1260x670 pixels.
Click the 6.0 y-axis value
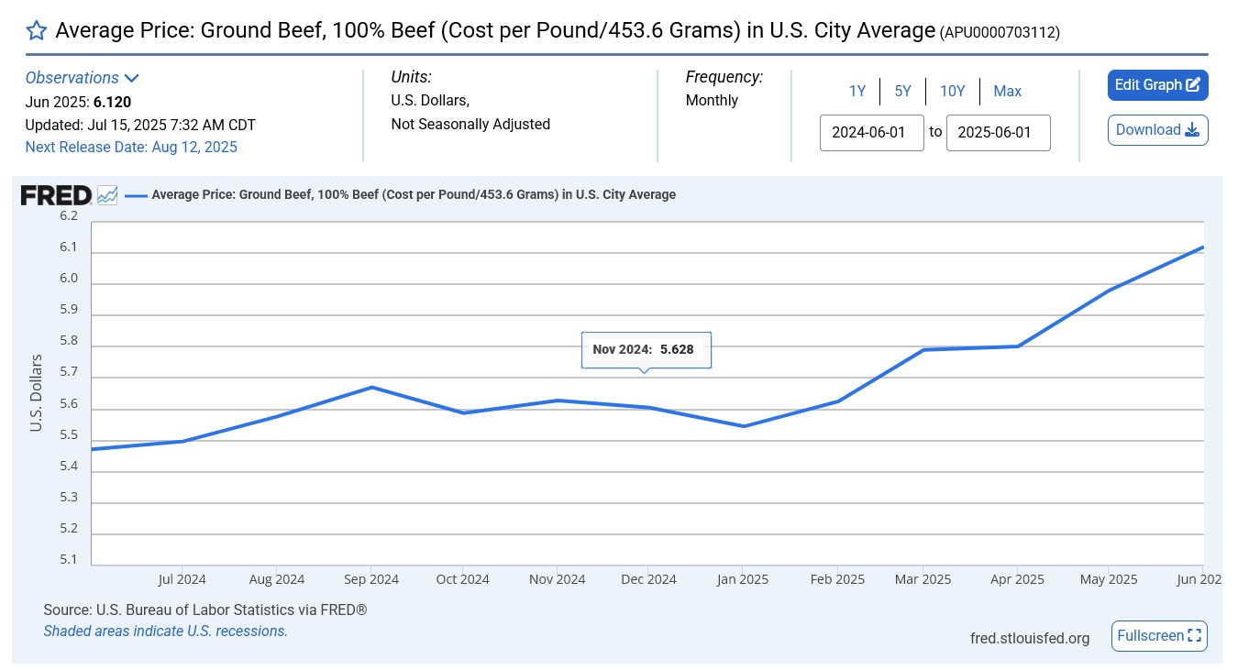[69, 279]
